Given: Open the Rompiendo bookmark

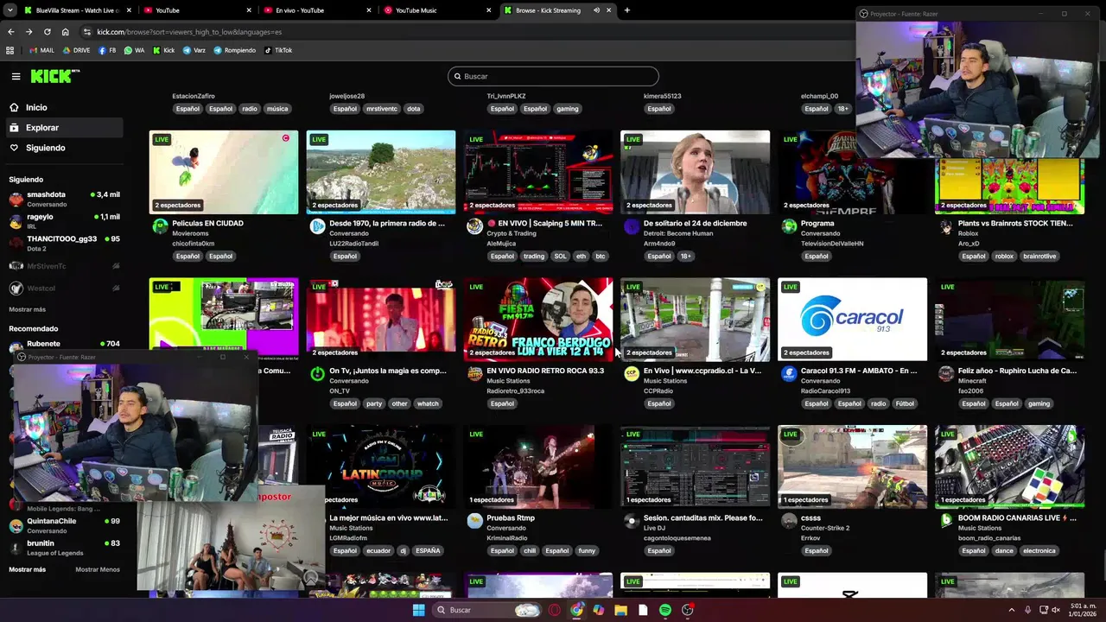Looking at the screenshot, I should (x=235, y=50).
